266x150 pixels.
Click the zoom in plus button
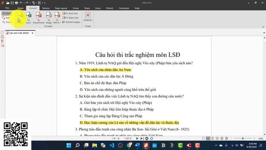tap(254, 138)
